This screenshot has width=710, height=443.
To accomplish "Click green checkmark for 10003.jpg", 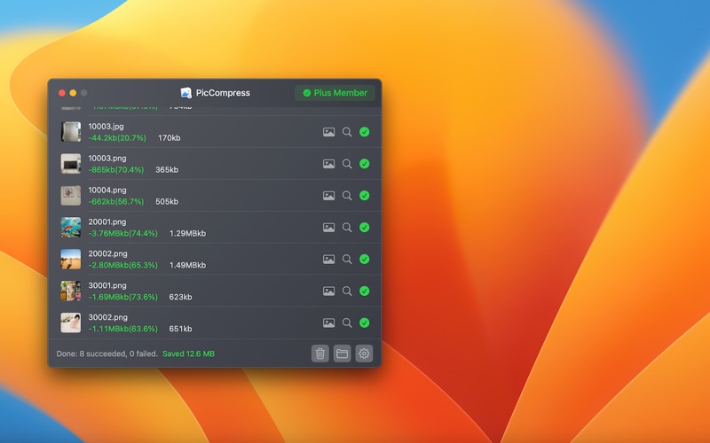I will coord(365,132).
